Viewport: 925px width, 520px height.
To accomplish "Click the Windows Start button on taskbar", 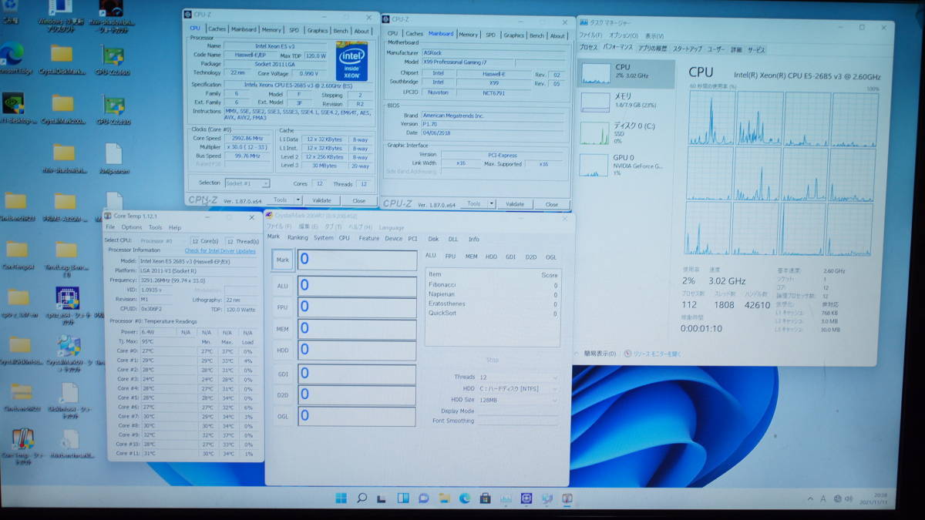I will 341,498.
